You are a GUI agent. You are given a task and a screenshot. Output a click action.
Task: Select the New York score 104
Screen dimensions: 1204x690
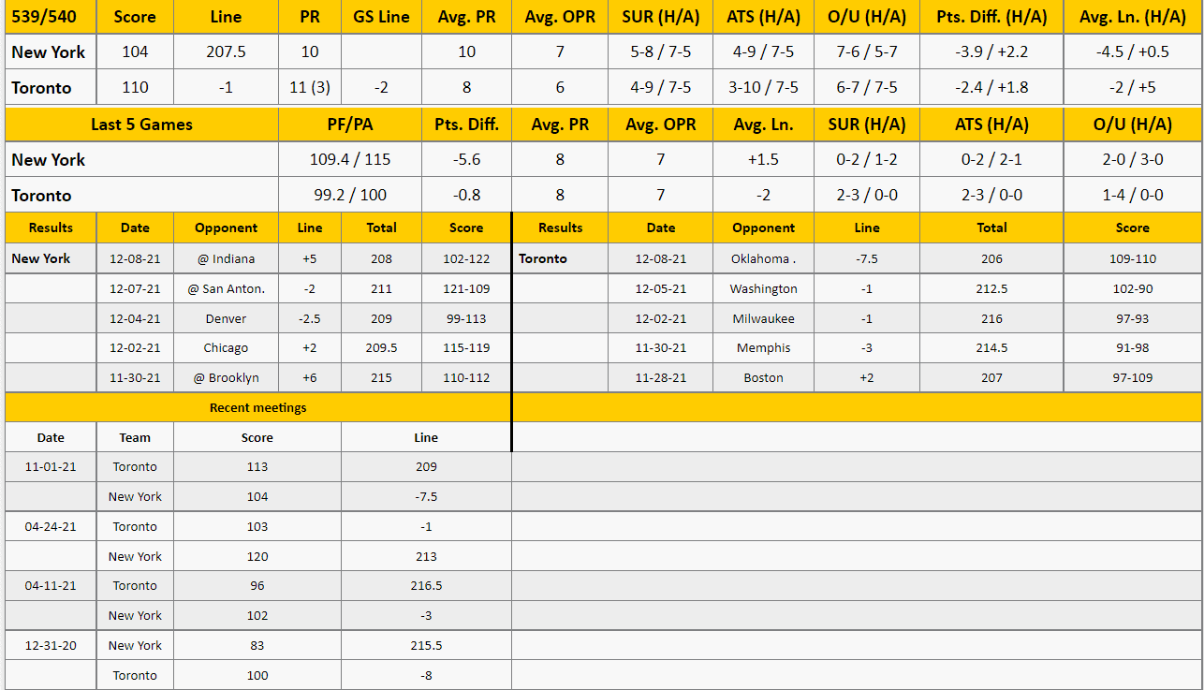point(135,52)
